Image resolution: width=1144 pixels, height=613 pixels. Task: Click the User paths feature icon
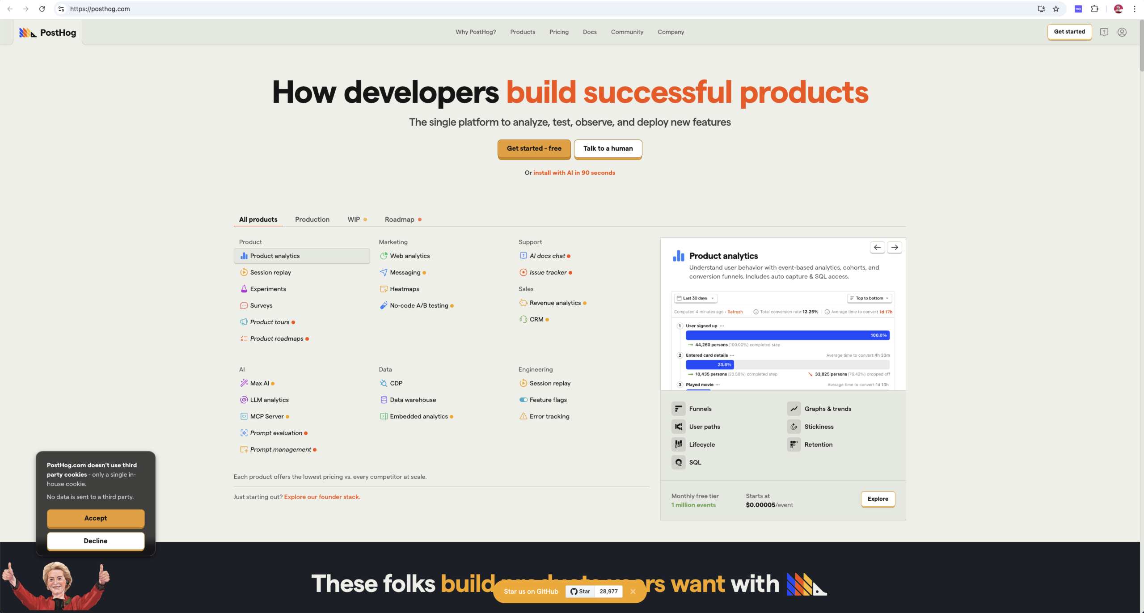click(x=678, y=427)
